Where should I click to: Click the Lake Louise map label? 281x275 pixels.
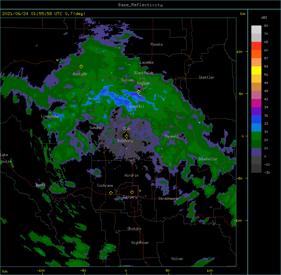[6, 158]
